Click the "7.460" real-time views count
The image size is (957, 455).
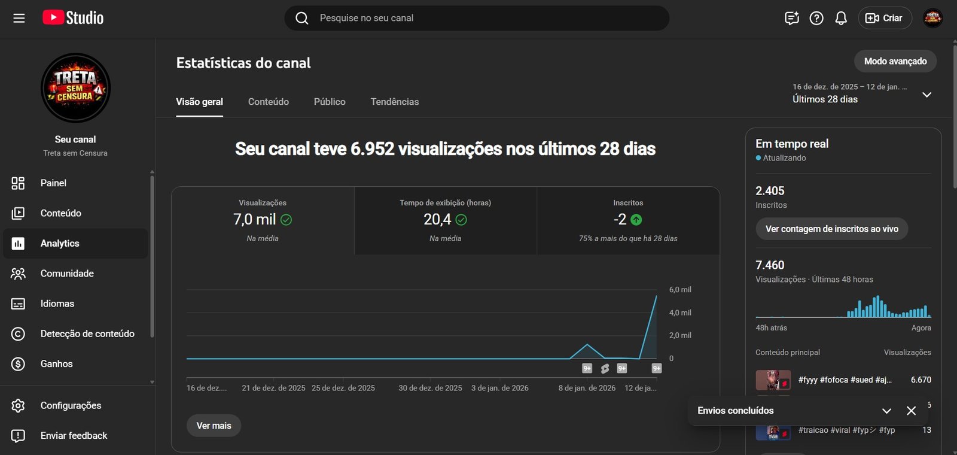(770, 265)
